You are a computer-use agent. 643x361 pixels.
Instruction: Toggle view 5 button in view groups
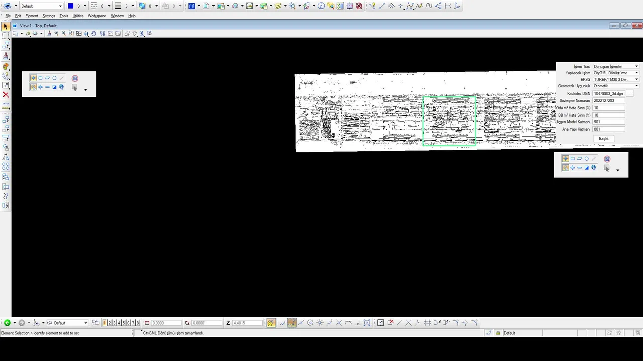(124, 323)
